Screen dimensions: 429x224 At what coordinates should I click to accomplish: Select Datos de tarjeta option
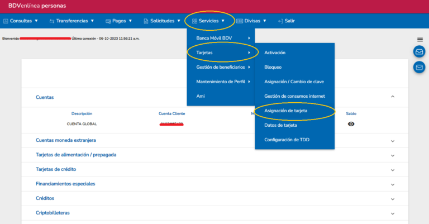pyautogui.click(x=295, y=125)
